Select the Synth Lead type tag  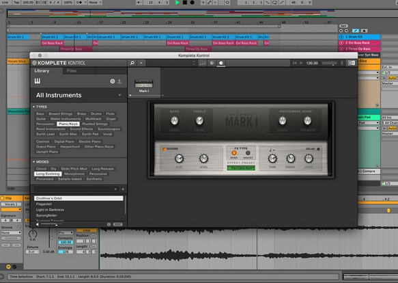pyautogui.click(x=45, y=134)
